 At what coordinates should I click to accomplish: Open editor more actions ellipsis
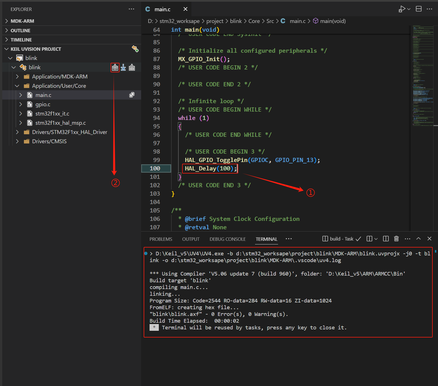coord(429,9)
